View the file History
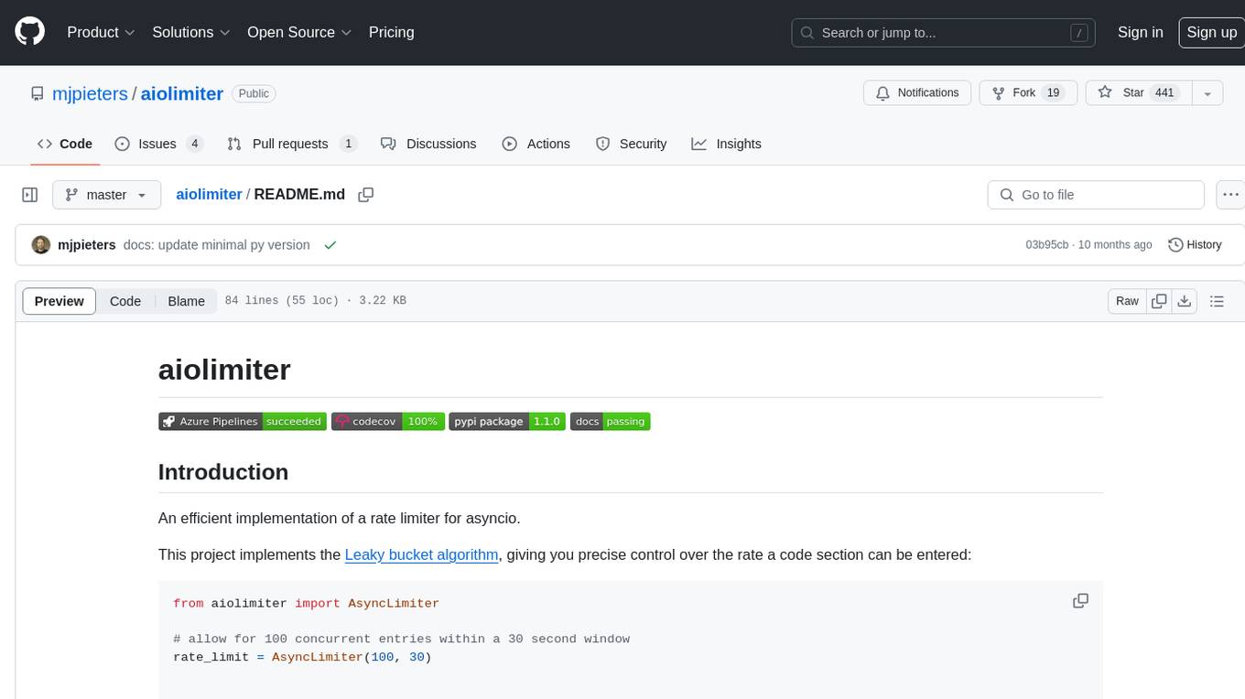 [1195, 245]
